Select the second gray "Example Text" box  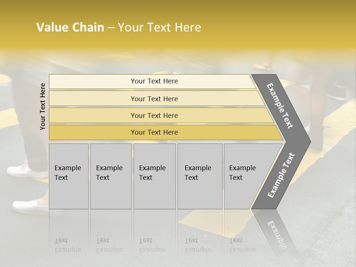point(111,176)
